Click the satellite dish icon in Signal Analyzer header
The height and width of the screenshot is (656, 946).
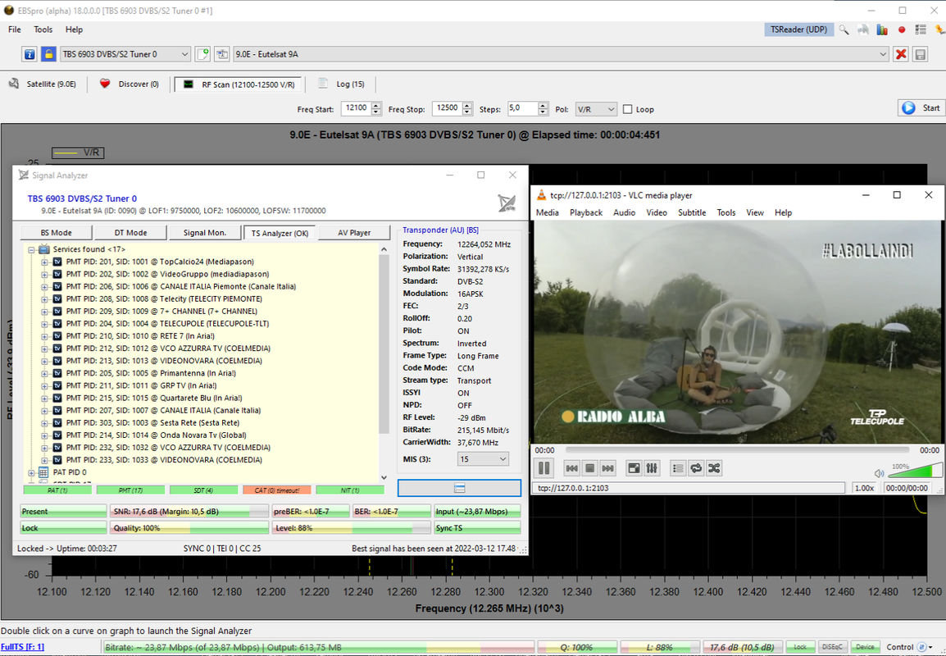point(507,203)
